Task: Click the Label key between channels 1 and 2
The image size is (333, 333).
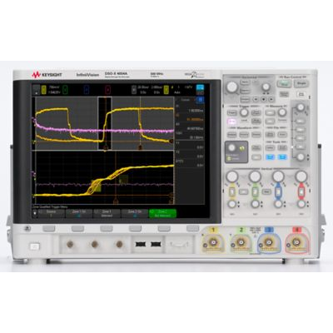Action: pyautogui.click(x=243, y=191)
